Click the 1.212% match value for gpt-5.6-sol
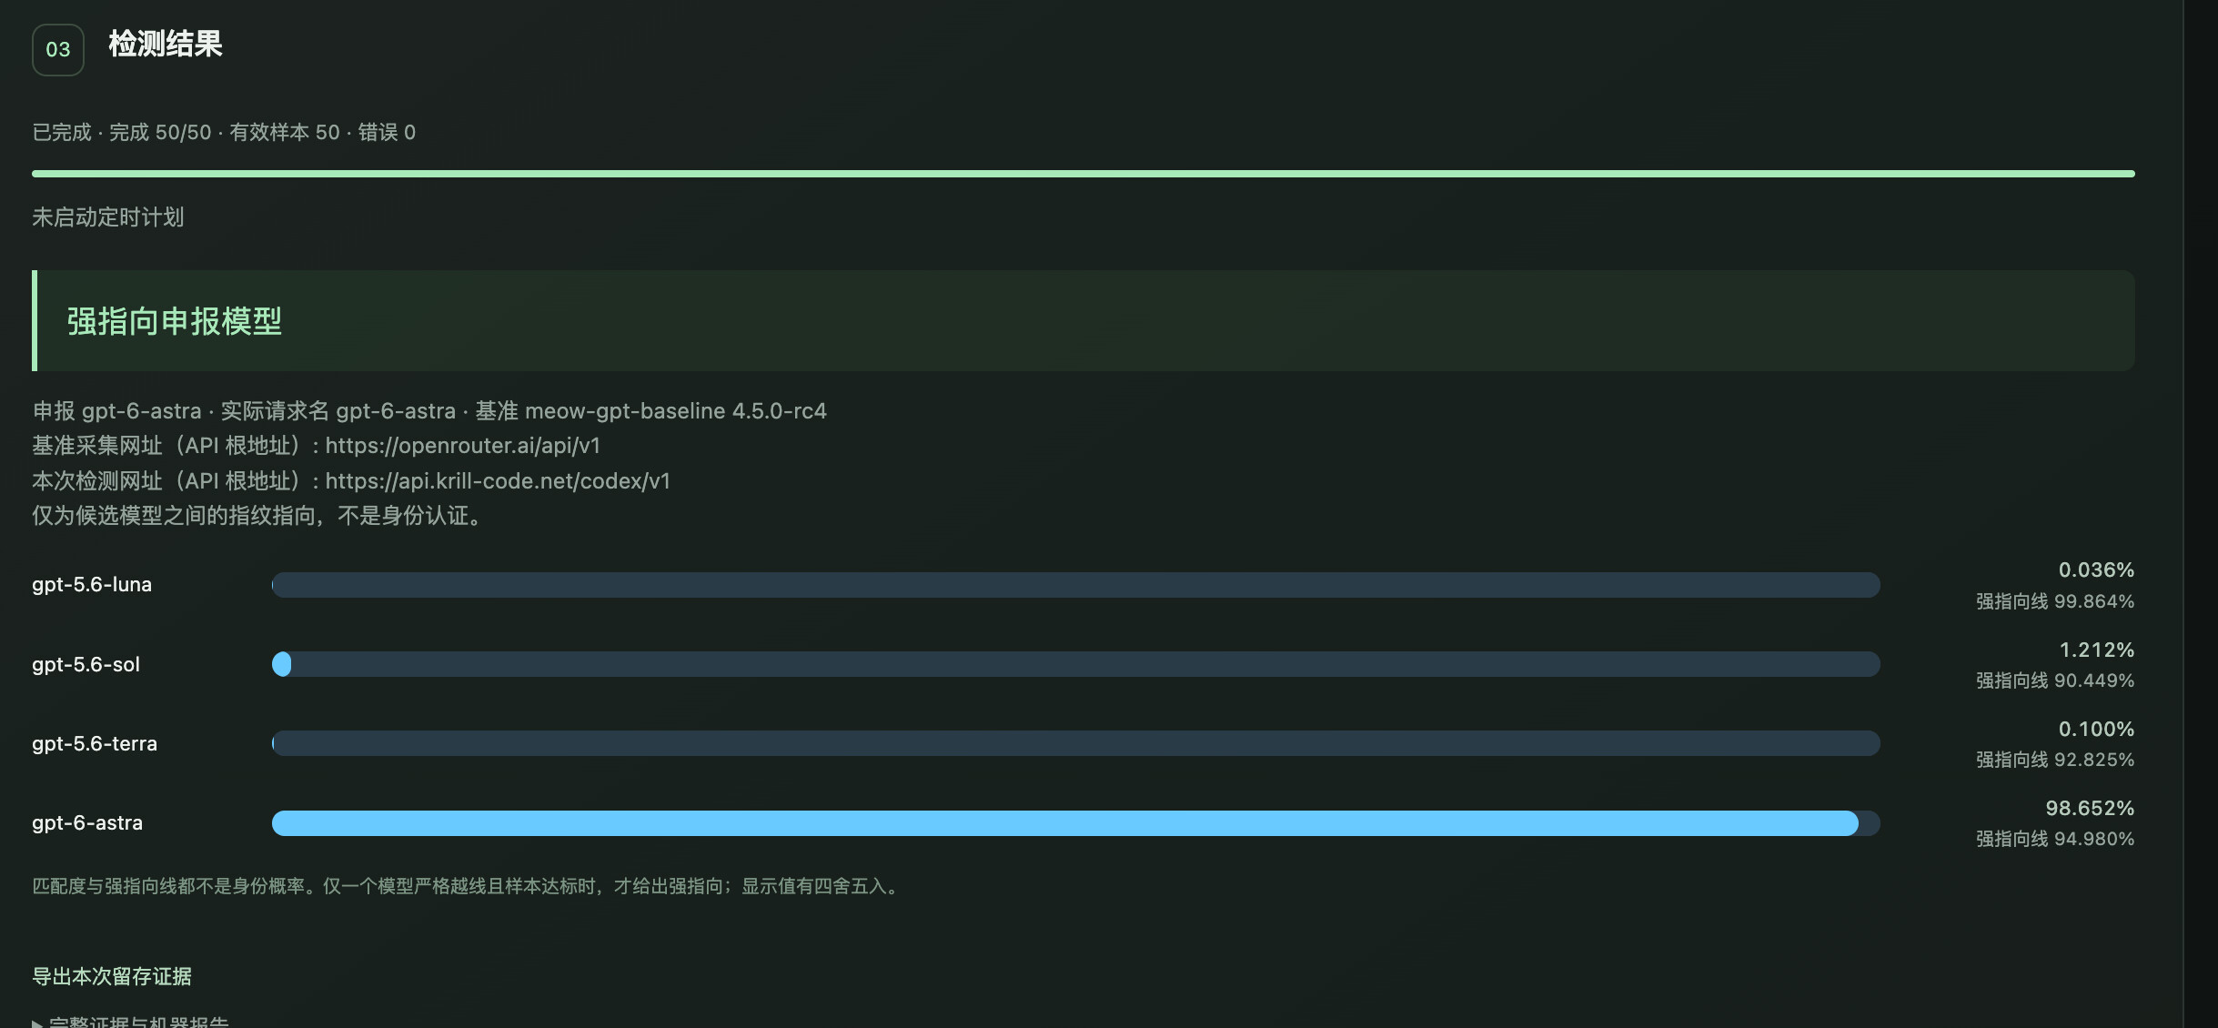Viewport: 2218px width, 1028px height. tap(2096, 650)
